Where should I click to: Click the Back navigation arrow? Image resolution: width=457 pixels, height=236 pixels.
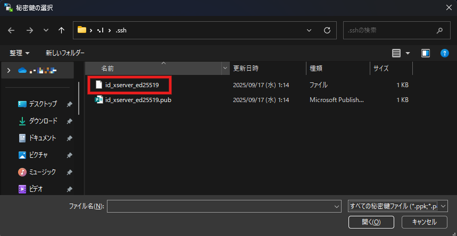(12, 30)
